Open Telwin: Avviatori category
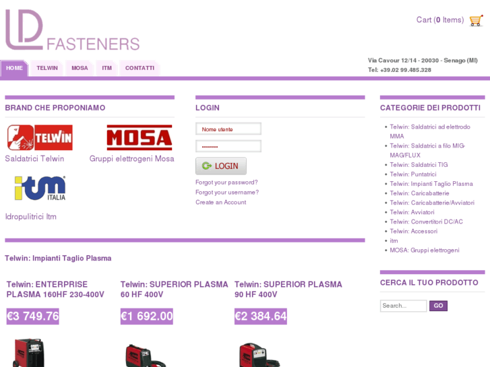490x367 pixels. point(412,212)
